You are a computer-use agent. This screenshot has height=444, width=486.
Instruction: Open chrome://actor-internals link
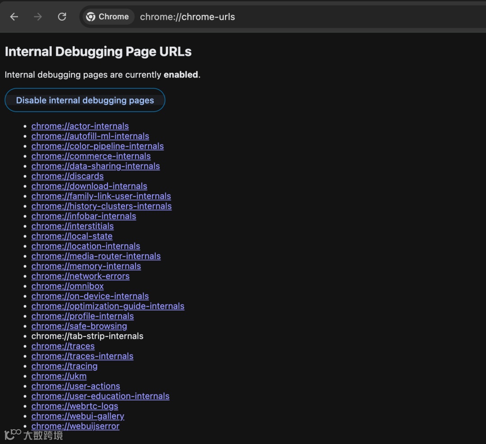point(80,126)
